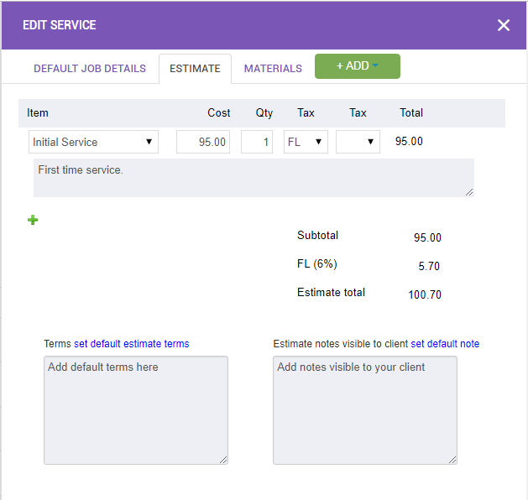Click the resize grip on the client notes box

click(452, 459)
